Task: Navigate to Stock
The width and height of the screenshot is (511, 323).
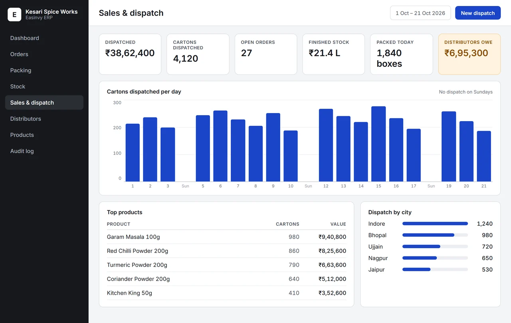Action: (44, 86)
